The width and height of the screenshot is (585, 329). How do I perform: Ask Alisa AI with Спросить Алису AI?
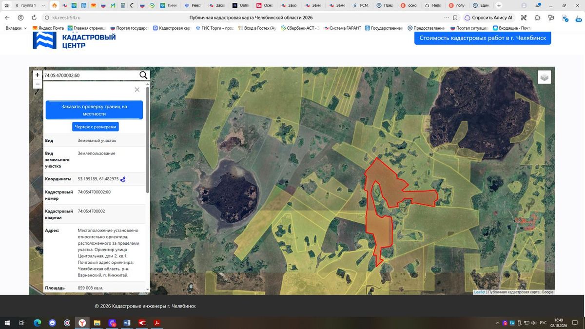point(488,18)
